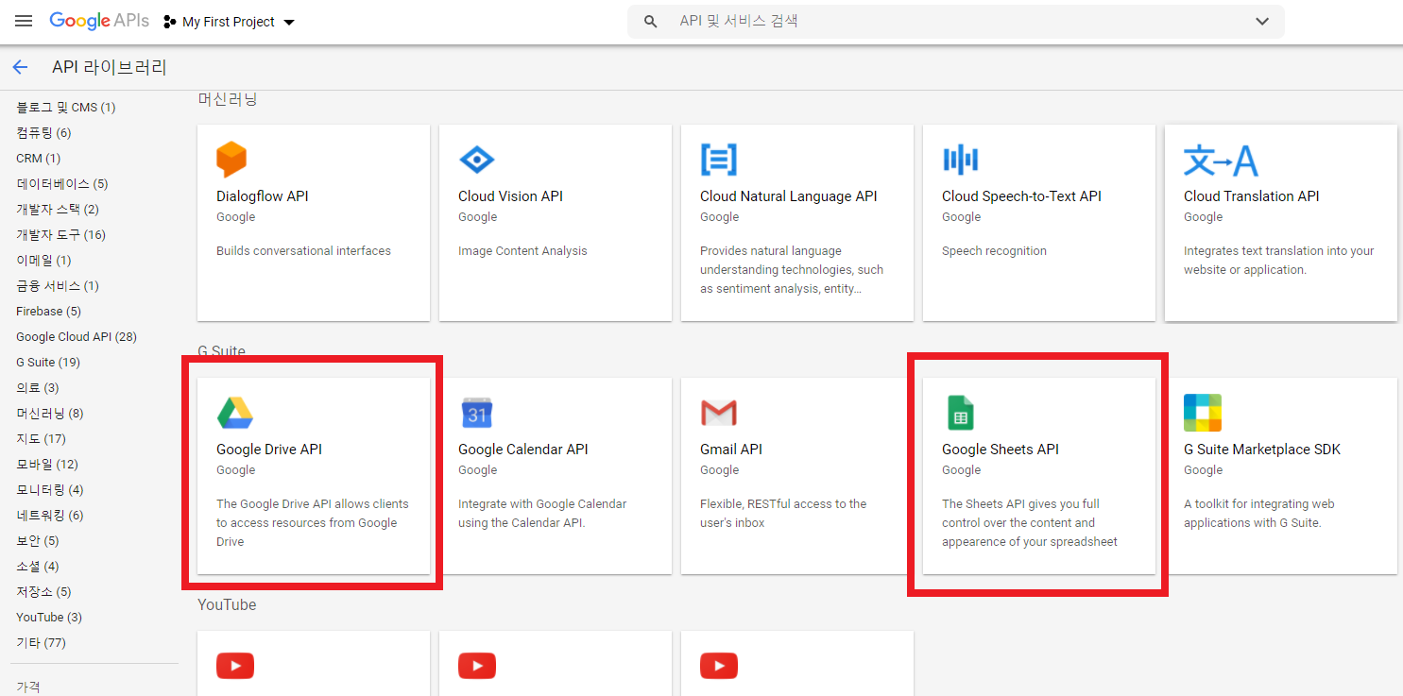Click the project hexagon icon beside My First Project

coord(170,22)
